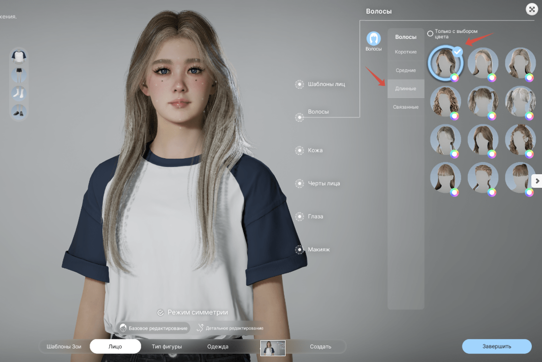Click the blue Волосы hair category icon

click(x=374, y=39)
